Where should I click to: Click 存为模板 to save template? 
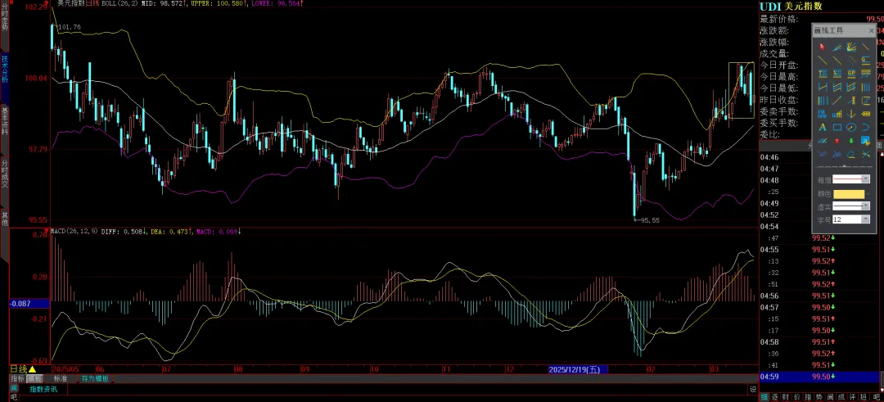[x=95, y=379]
